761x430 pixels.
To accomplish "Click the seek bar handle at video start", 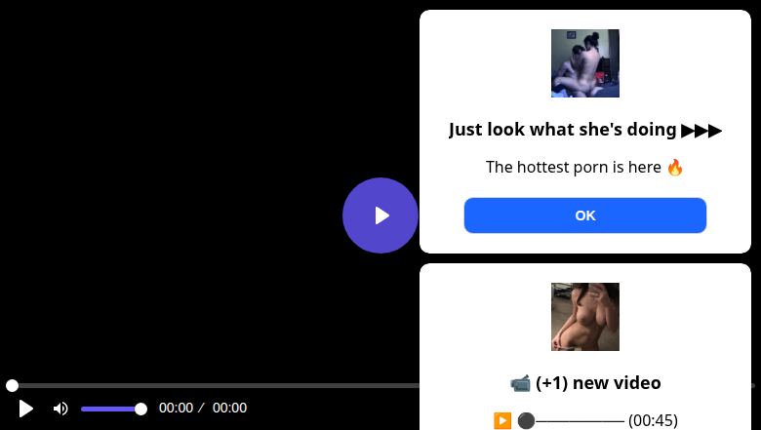I will coord(12,385).
